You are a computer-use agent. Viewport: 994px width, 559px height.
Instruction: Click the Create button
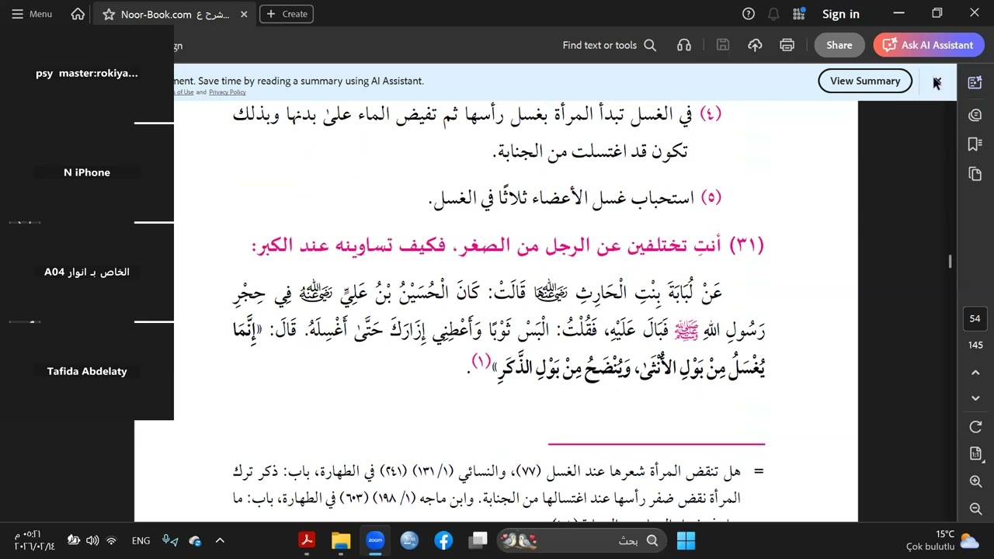point(287,14)
